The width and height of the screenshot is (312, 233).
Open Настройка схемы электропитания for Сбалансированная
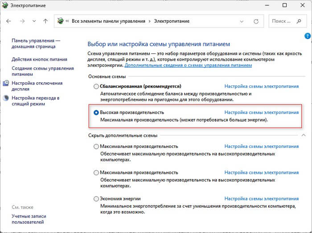point(262,86)
